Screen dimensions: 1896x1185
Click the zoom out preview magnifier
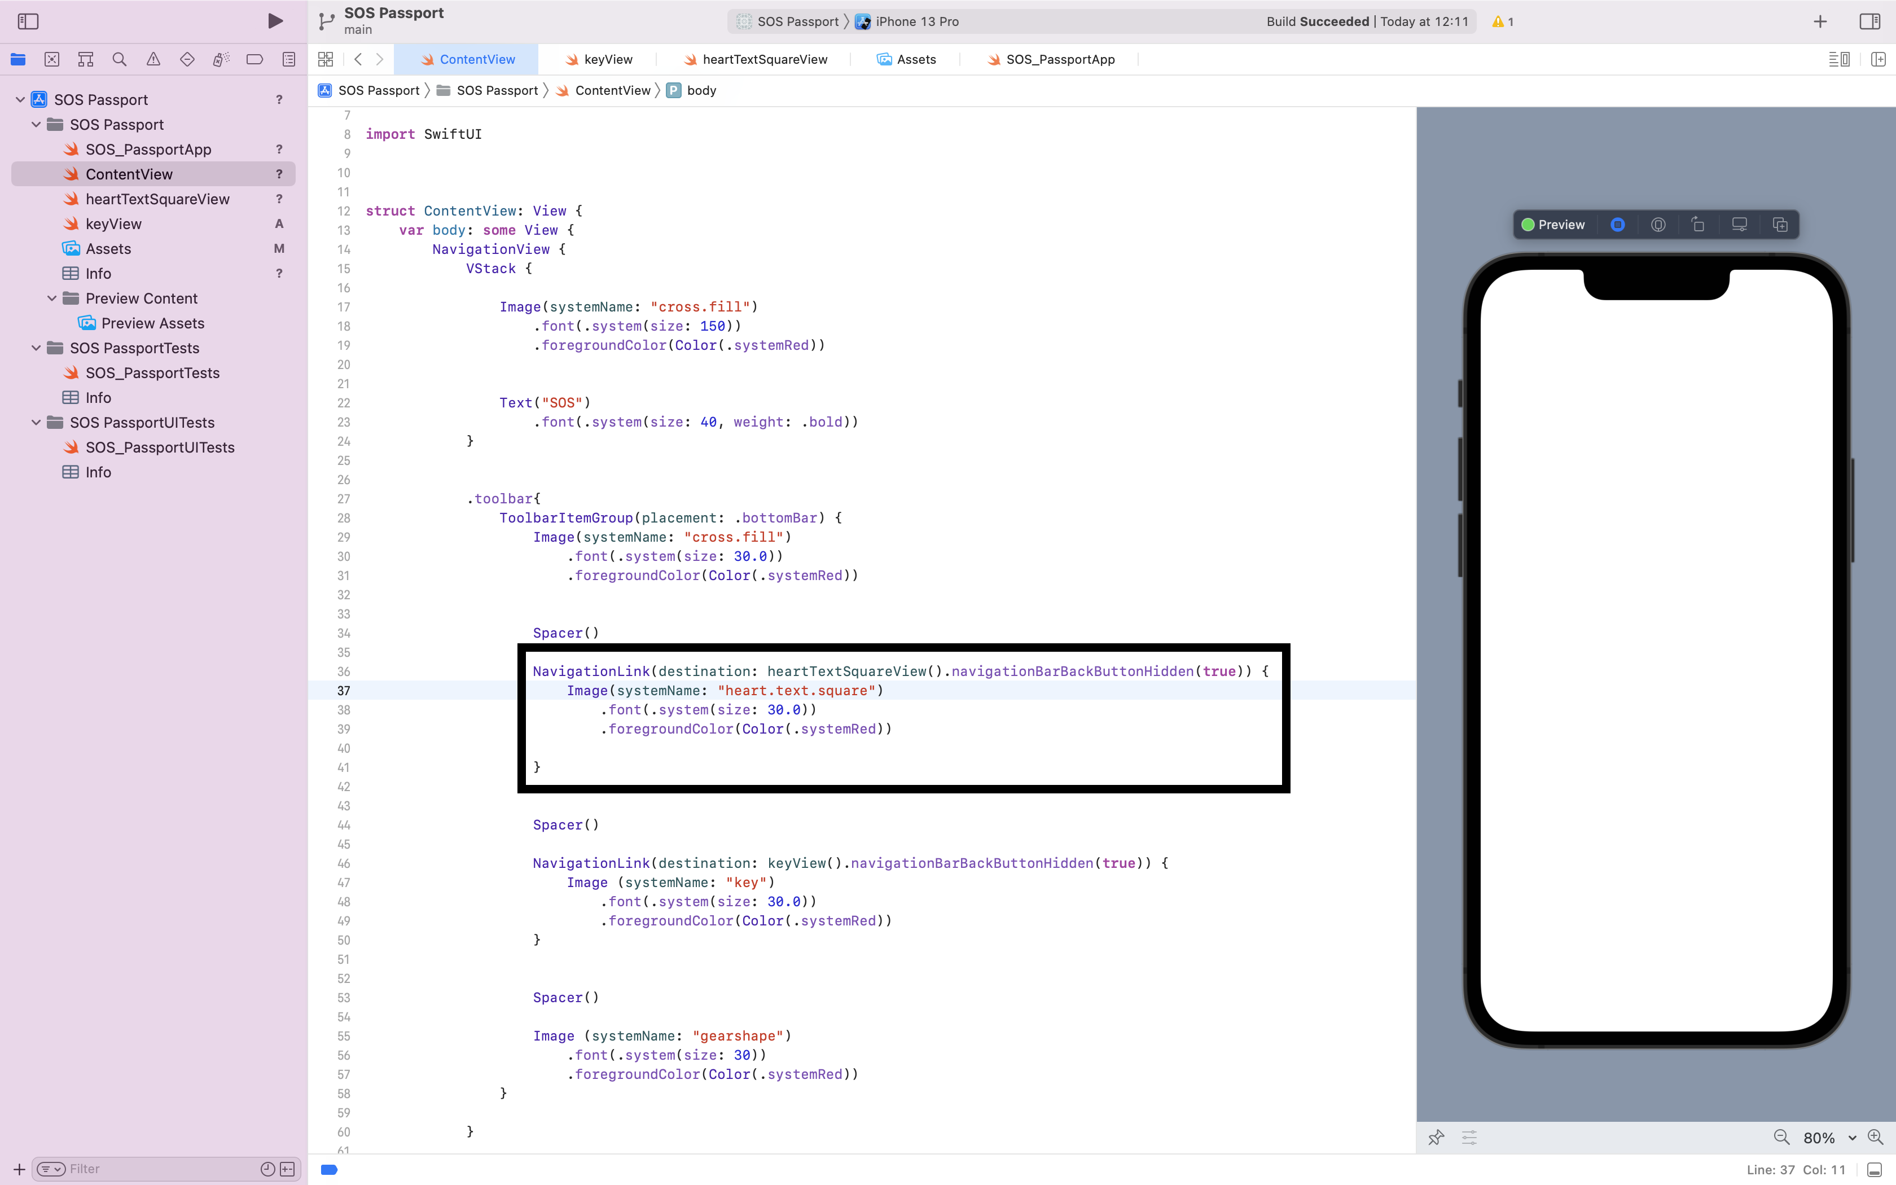(1781, 1137)
